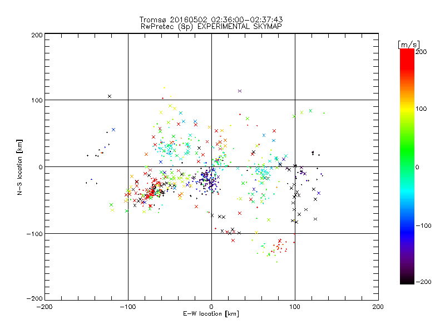Click the subtitle "RwPretec (8p) EXPERIMENTAL SKYMAP"
The height and width of the screenshot is (334, 445).
pos(211,27)
